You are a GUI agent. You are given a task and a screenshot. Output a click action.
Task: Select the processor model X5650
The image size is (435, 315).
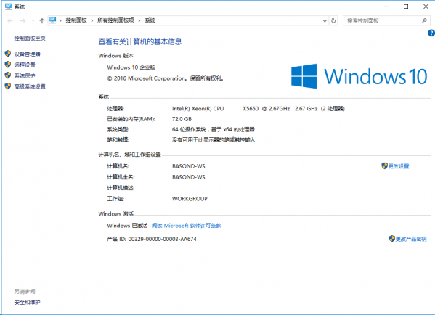251,109
